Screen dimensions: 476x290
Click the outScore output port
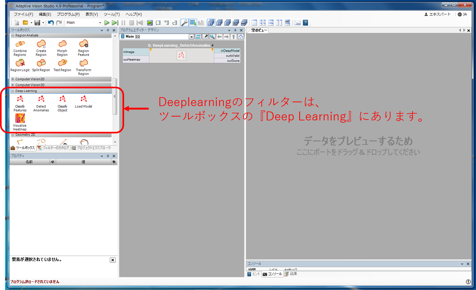tap(227, 61)
